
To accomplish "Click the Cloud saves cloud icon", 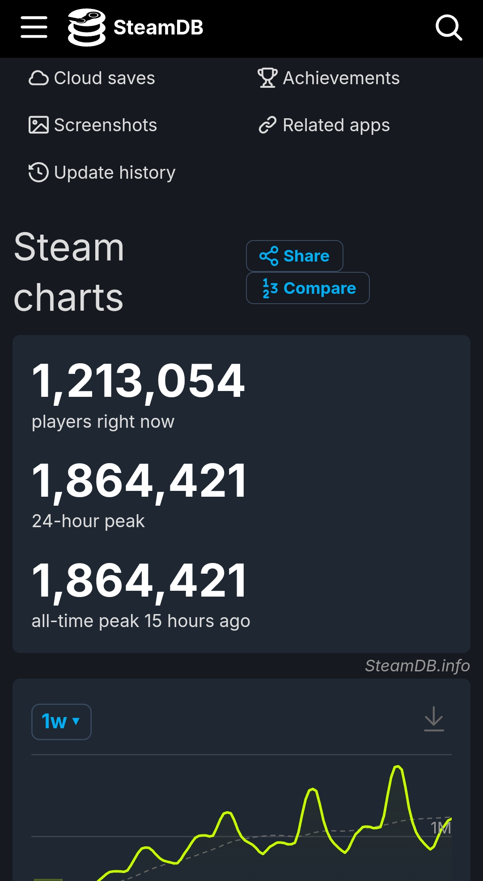I will pos(38,78).
